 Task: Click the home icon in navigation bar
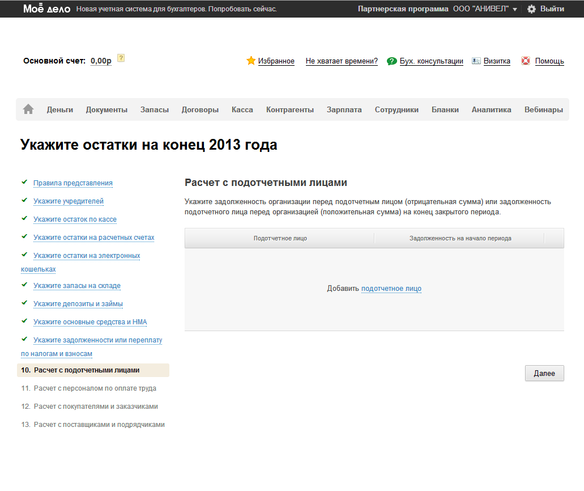[28, 109]
